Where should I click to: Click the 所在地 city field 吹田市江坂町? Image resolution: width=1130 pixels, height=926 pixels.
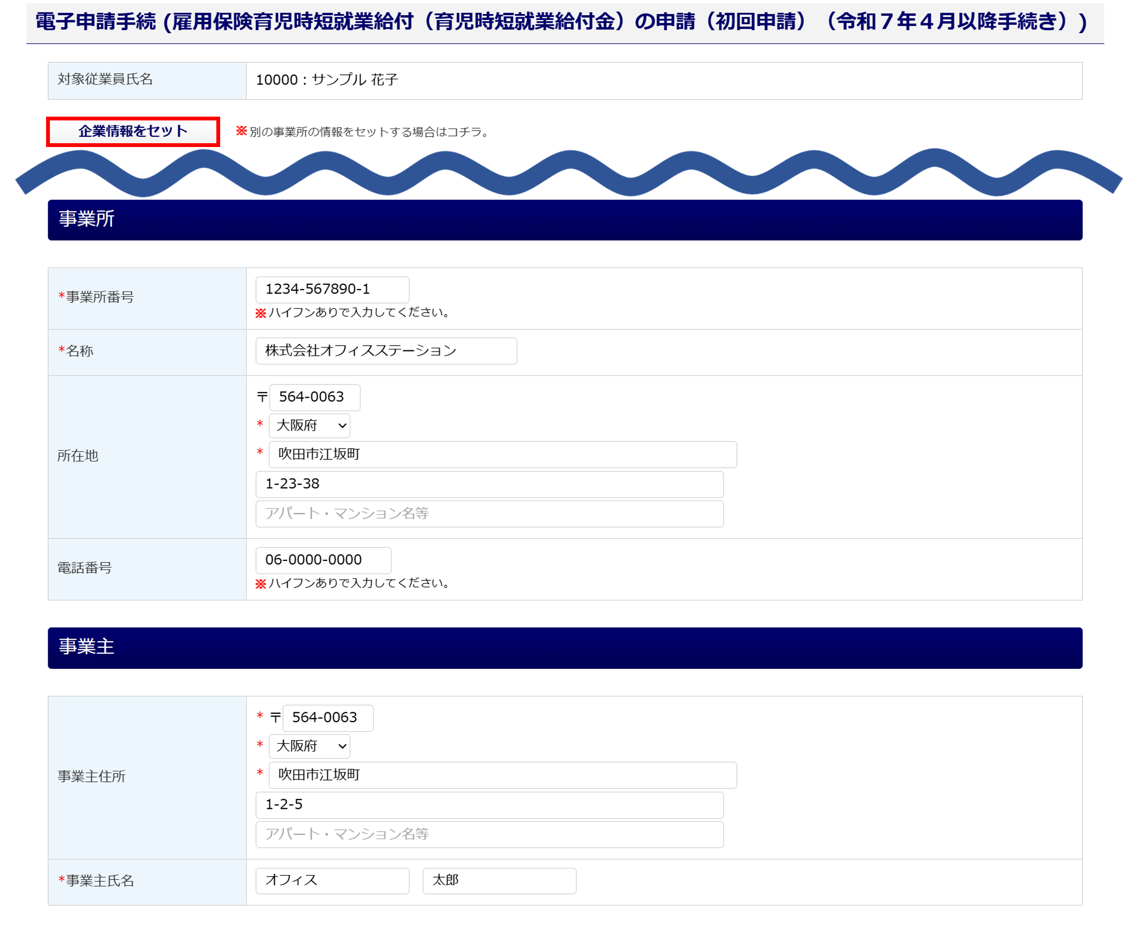pyautogui.click(x=502, y=455)
